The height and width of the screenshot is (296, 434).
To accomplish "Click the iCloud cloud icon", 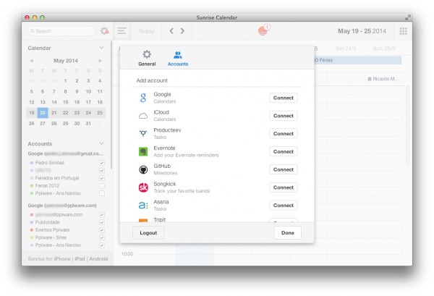I will tap(143, 116).
